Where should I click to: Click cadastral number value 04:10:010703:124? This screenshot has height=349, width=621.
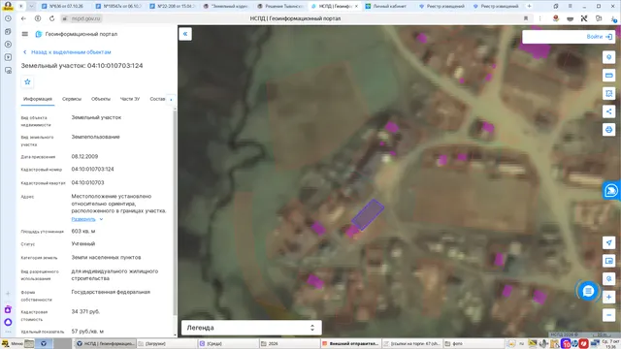[x=93, y=169]
